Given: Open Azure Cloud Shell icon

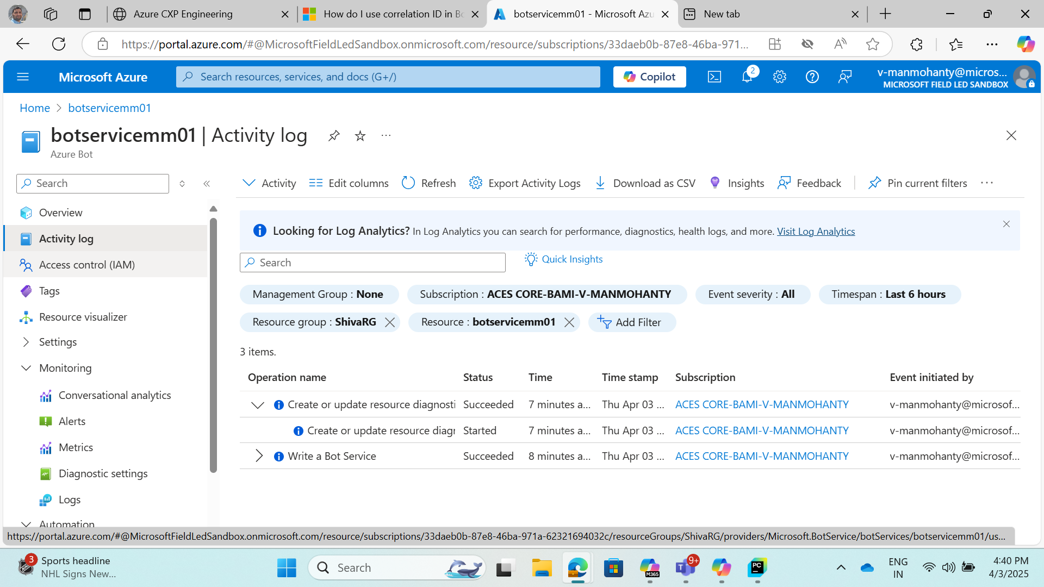Looking at the screenshot, I should 714,77.
